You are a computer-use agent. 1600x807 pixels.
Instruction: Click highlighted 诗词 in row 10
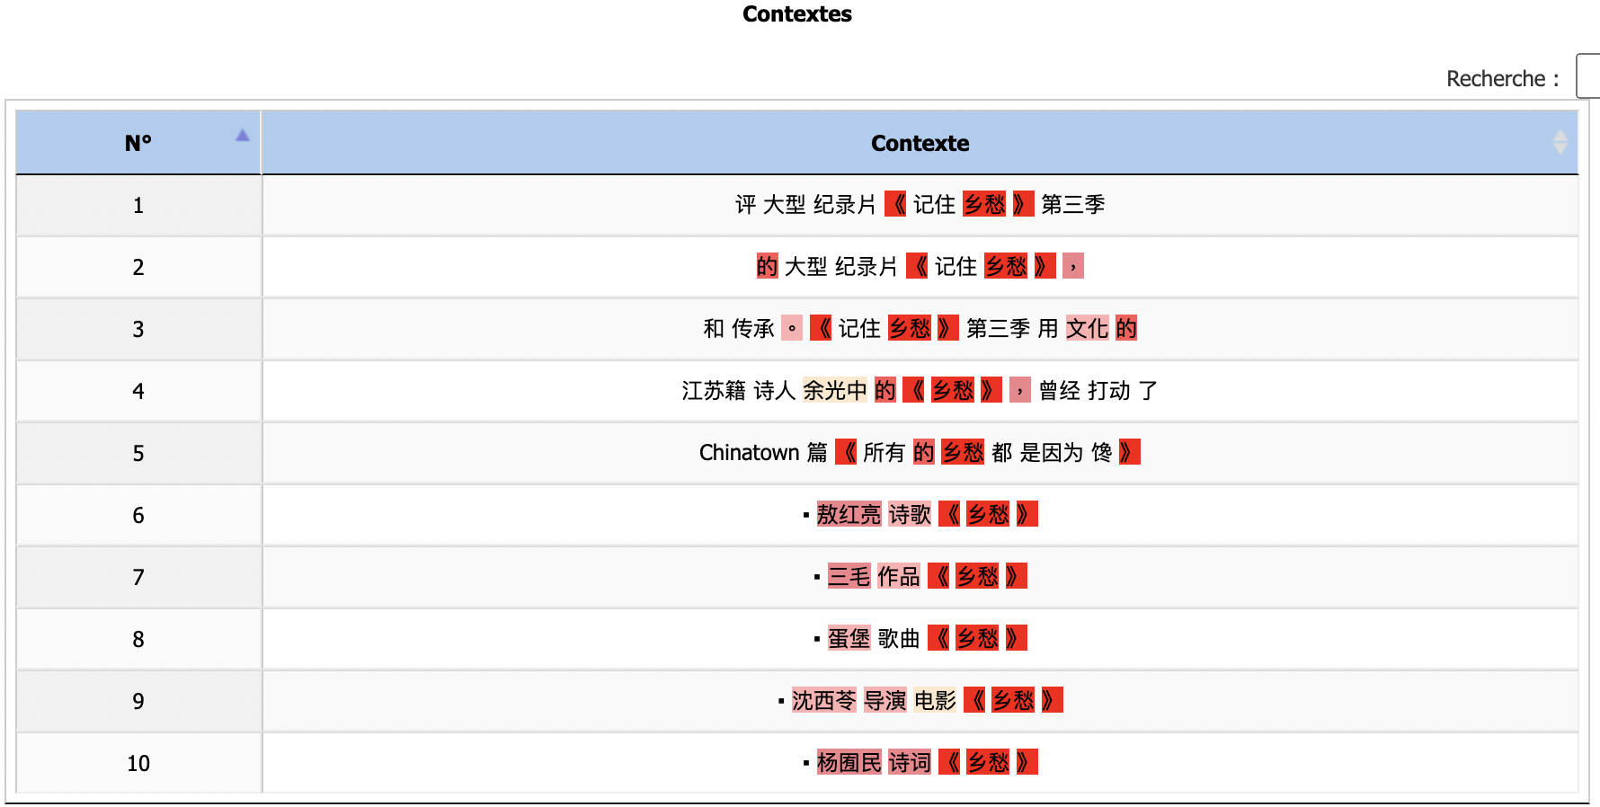910,762
